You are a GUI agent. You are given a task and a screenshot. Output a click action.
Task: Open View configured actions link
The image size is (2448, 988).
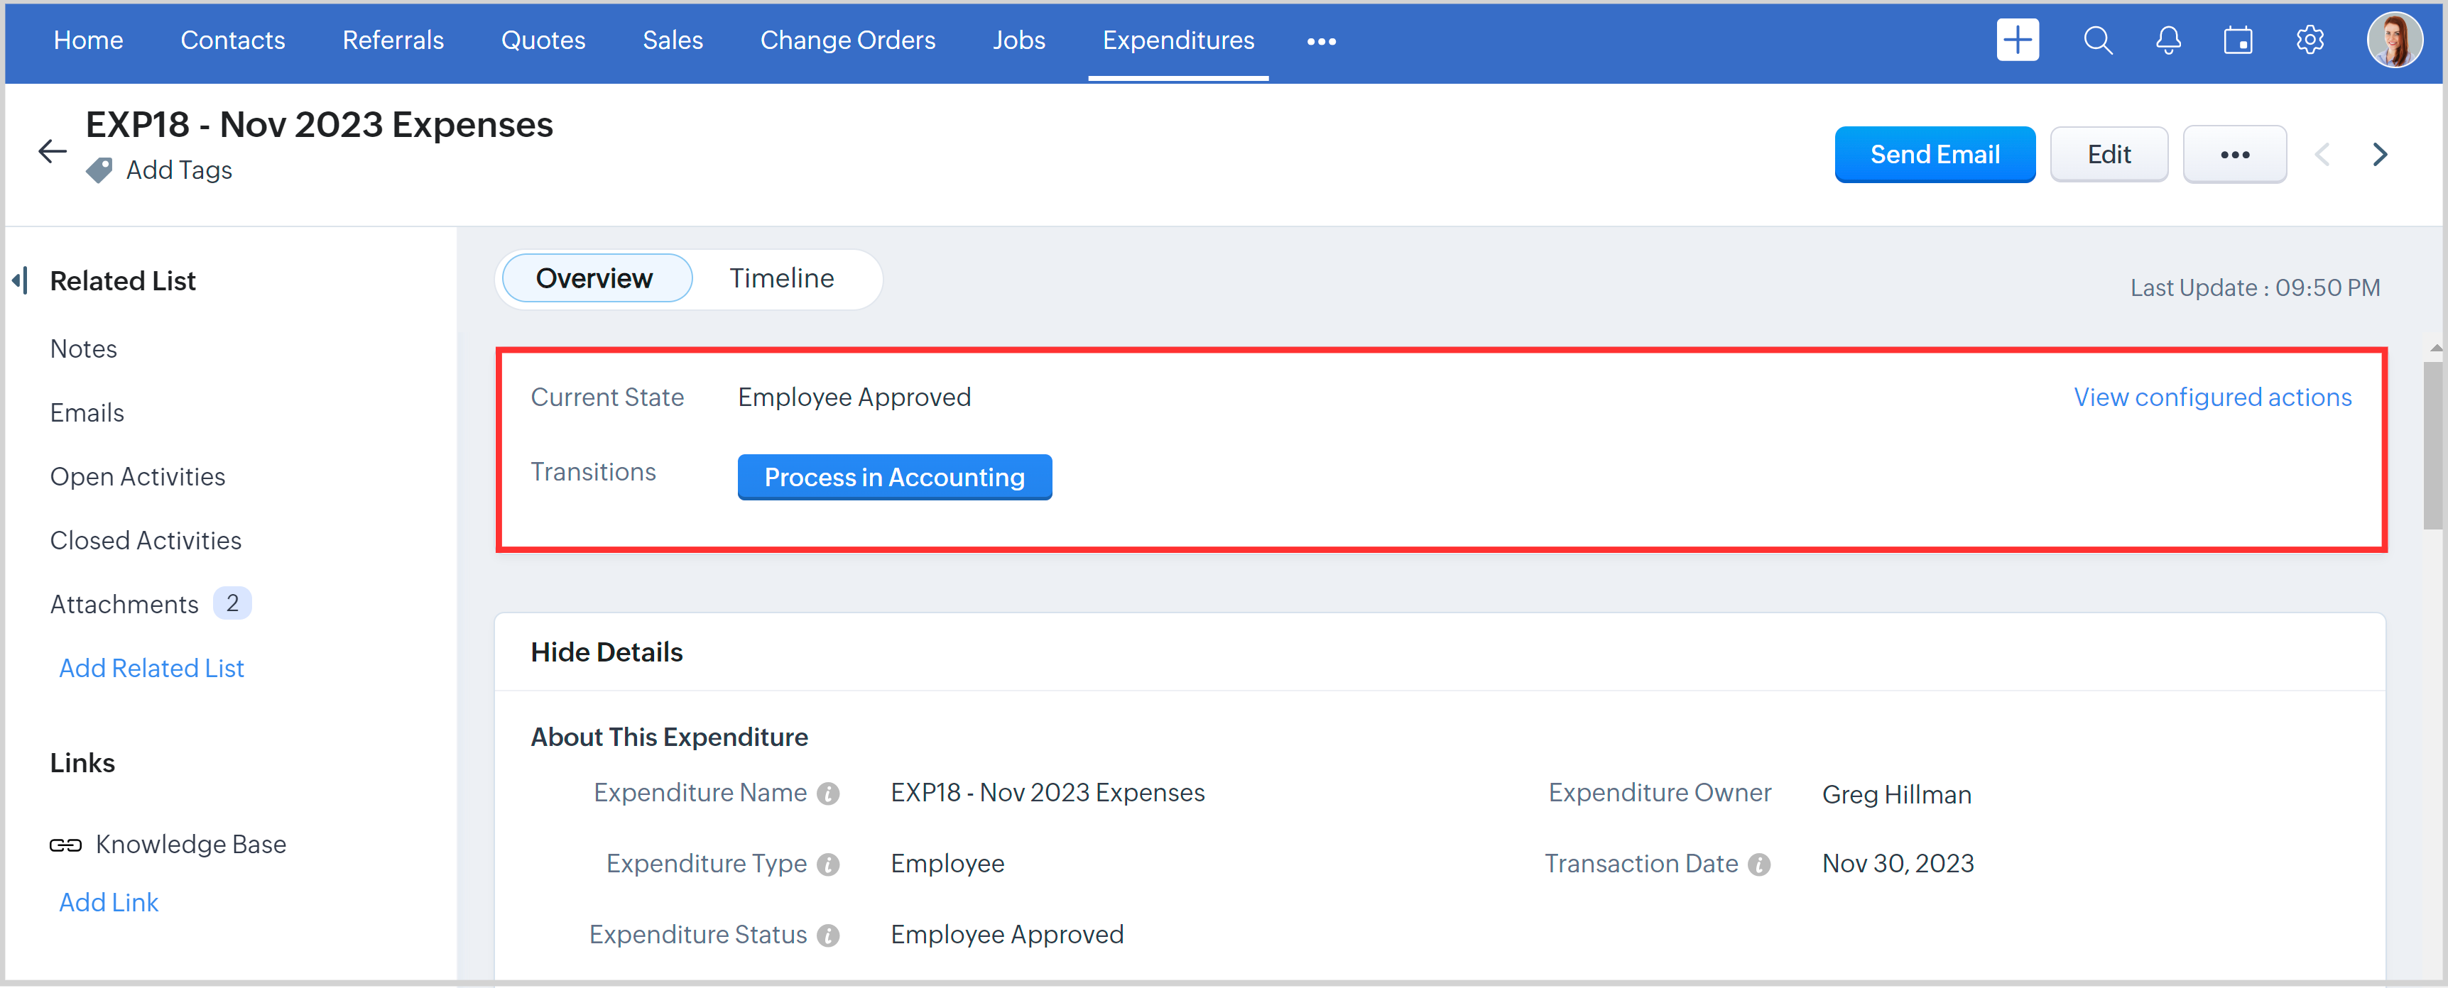click(x=2212, y=397)
